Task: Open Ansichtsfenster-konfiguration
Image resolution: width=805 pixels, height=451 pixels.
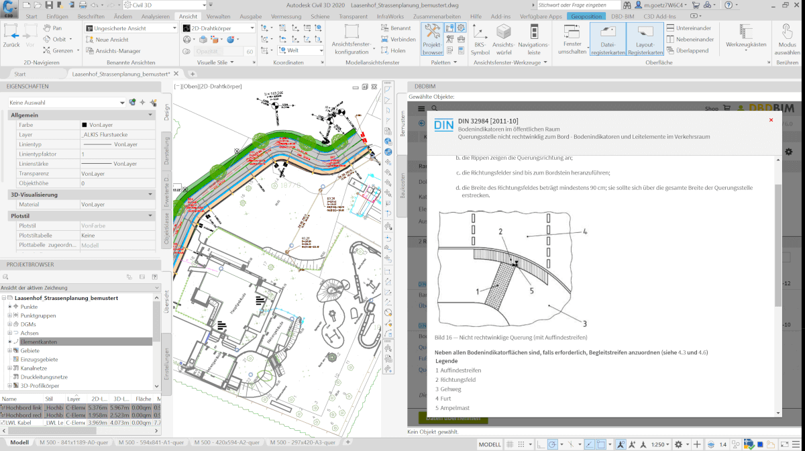Action: click(x=352, y=38)
